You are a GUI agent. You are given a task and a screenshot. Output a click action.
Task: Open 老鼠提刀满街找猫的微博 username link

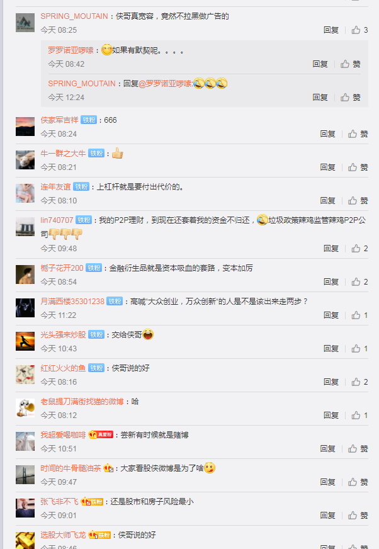point(82,402)
